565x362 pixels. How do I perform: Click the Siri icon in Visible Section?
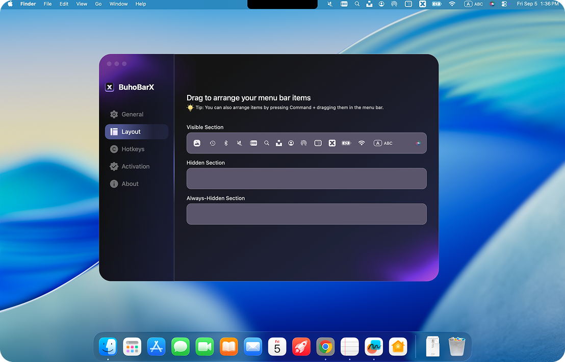418,143
